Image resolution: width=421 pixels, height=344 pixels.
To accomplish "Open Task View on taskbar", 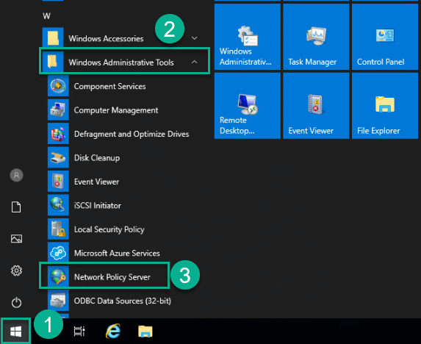I will [79, 332].
